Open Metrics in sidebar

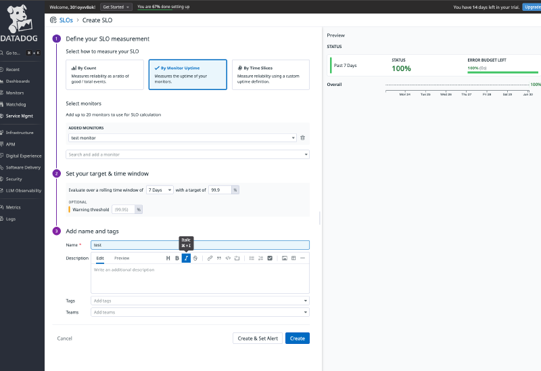click(13, 207)
